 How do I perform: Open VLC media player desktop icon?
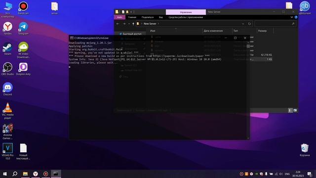coord(8,111)
